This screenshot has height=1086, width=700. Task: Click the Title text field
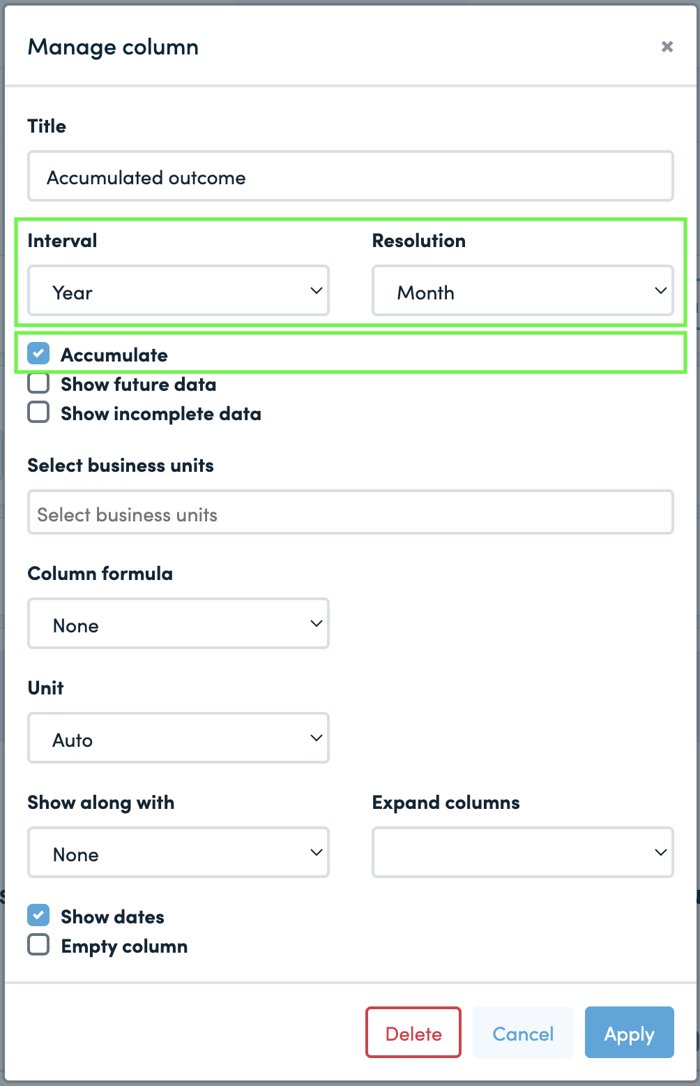350,176
